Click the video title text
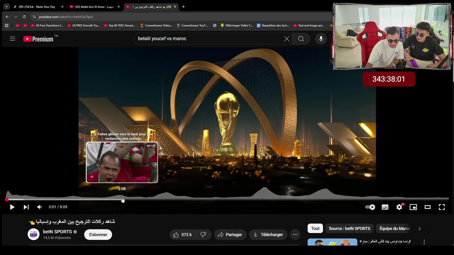 [x=72, y=222]
